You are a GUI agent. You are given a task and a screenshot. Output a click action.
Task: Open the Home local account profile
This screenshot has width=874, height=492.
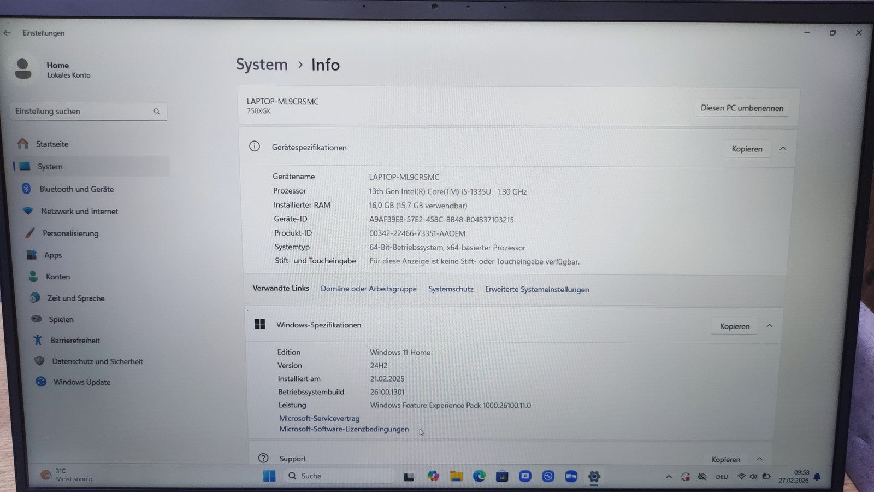coord(54,69)
